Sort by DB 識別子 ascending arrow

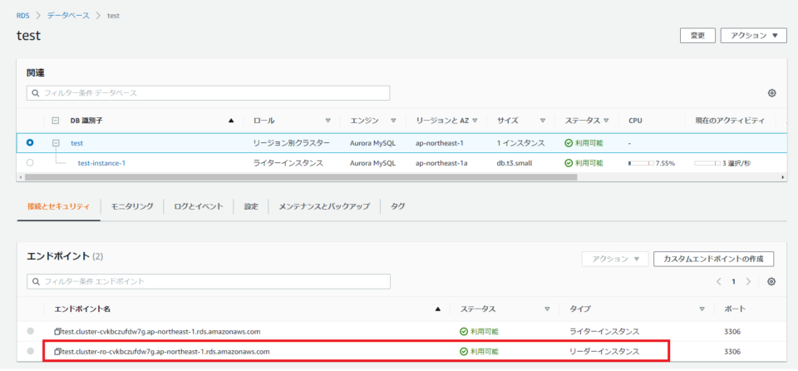231,121
